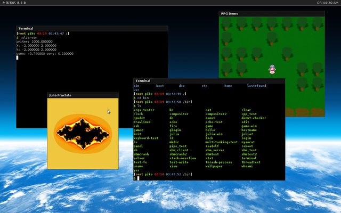Screen dimensions: 341x213
Task: Click 'echo-test' in the /bin listing
Action: pyautogui.click(x=214, y=122)
